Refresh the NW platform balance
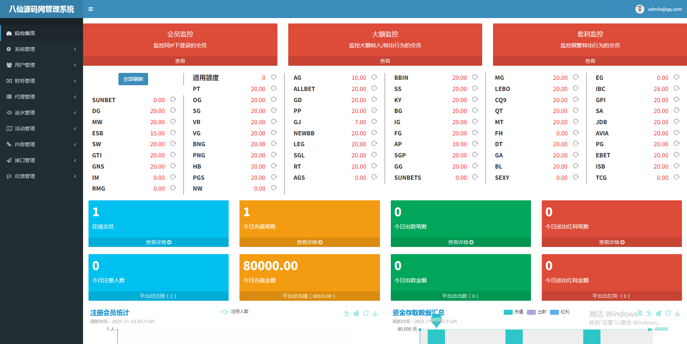This screenshot has width=687, height=344. pos(274,188)
